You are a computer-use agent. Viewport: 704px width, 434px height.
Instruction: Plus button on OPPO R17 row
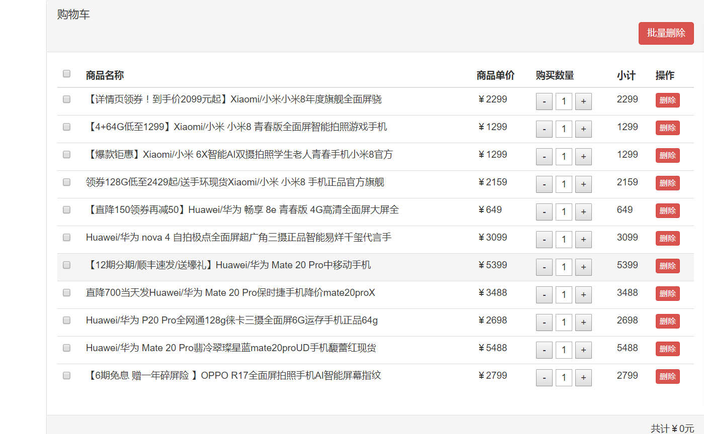tap(583, 378)
